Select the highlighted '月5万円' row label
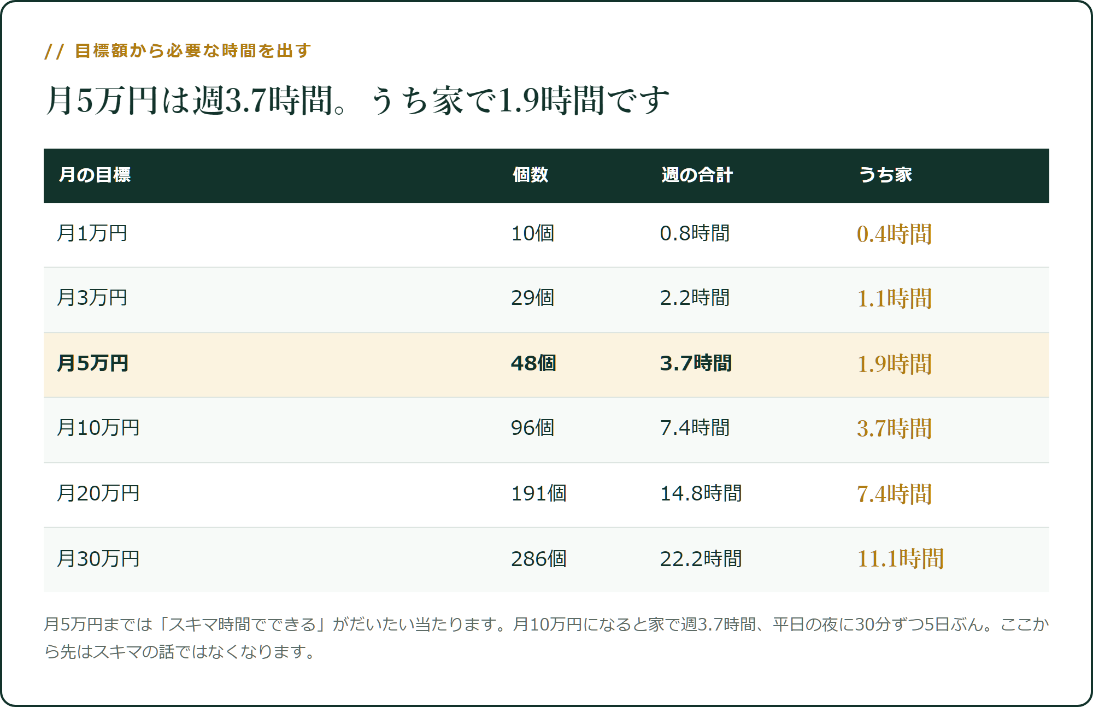The height and width of the screenshot is (707, 1093). click(93, 363)
